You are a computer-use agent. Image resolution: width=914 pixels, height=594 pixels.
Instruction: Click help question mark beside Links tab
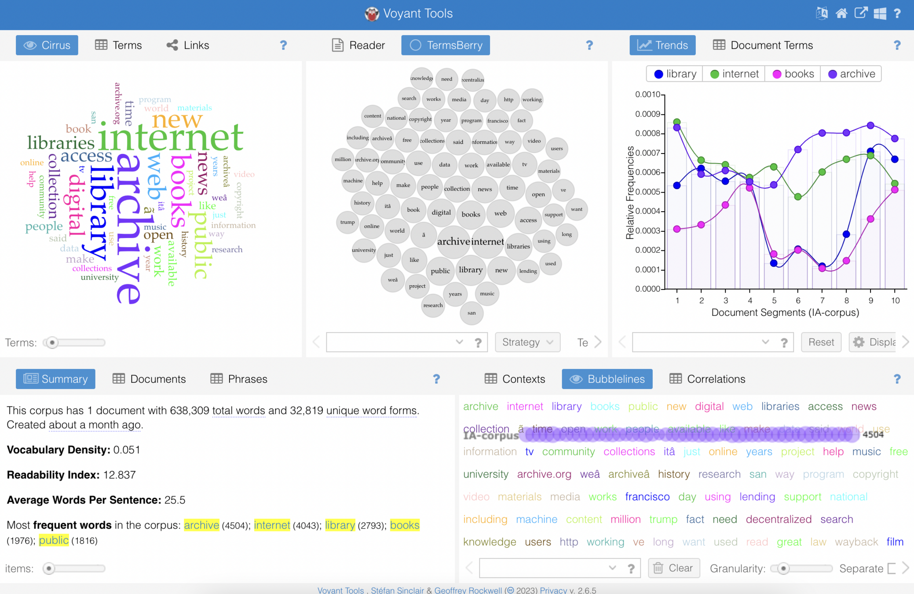coord(283,45)
